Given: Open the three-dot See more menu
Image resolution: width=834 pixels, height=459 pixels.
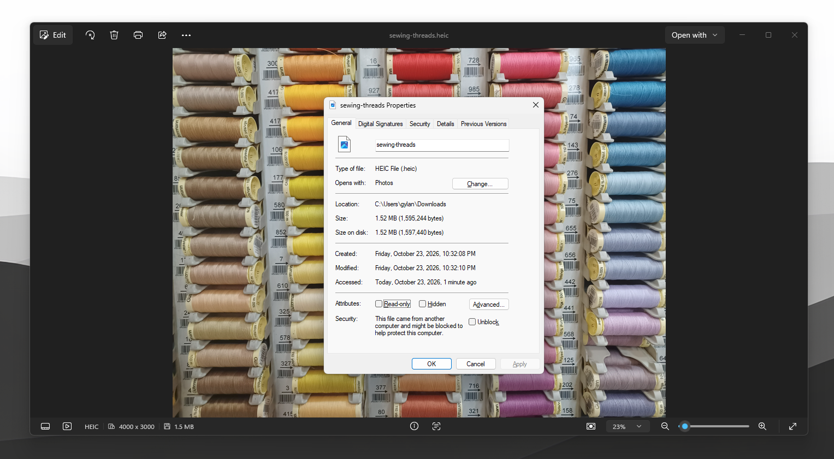Looking at the screenshot, I should (186, 35).
